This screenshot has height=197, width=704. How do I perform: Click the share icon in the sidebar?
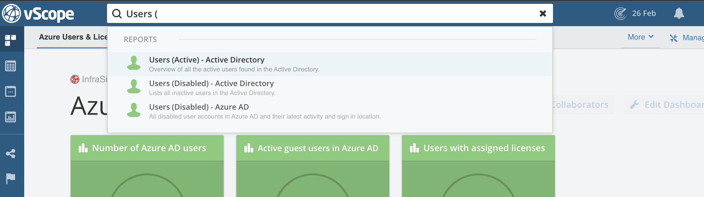tap(11, 154)
